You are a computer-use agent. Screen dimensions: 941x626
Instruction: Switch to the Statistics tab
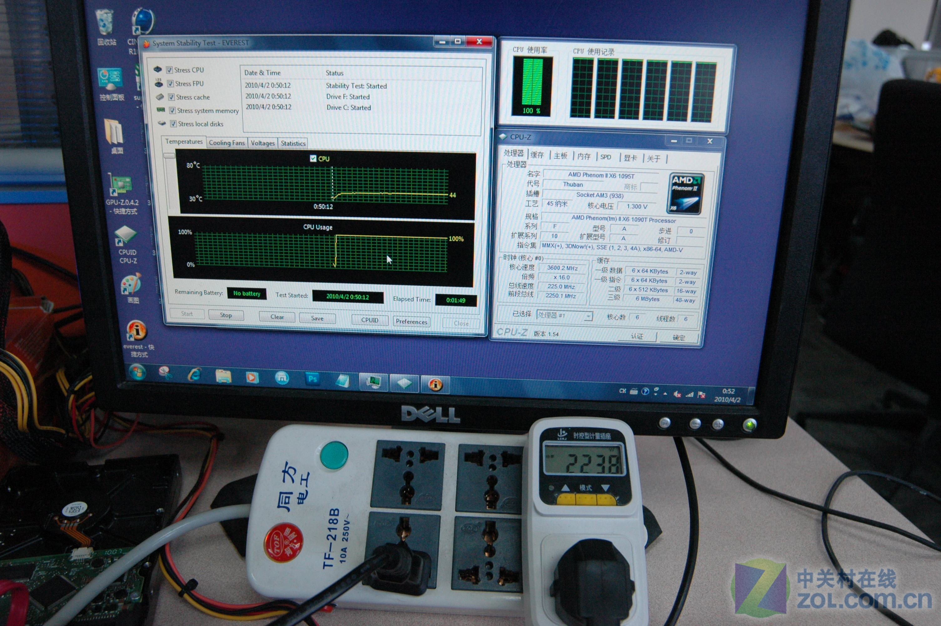pyautogui.click(x=293, y=144)
